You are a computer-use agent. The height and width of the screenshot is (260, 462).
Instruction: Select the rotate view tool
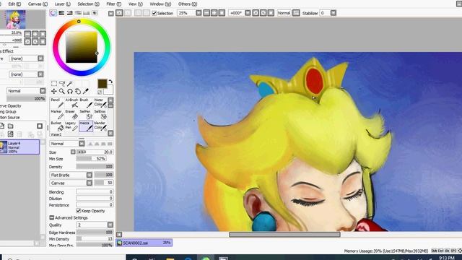click(x=70, y=92)
